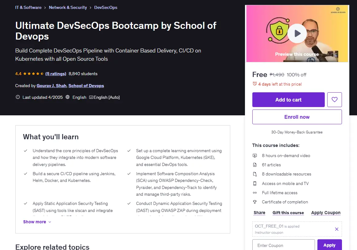Click the course title heading

point(116,31)
